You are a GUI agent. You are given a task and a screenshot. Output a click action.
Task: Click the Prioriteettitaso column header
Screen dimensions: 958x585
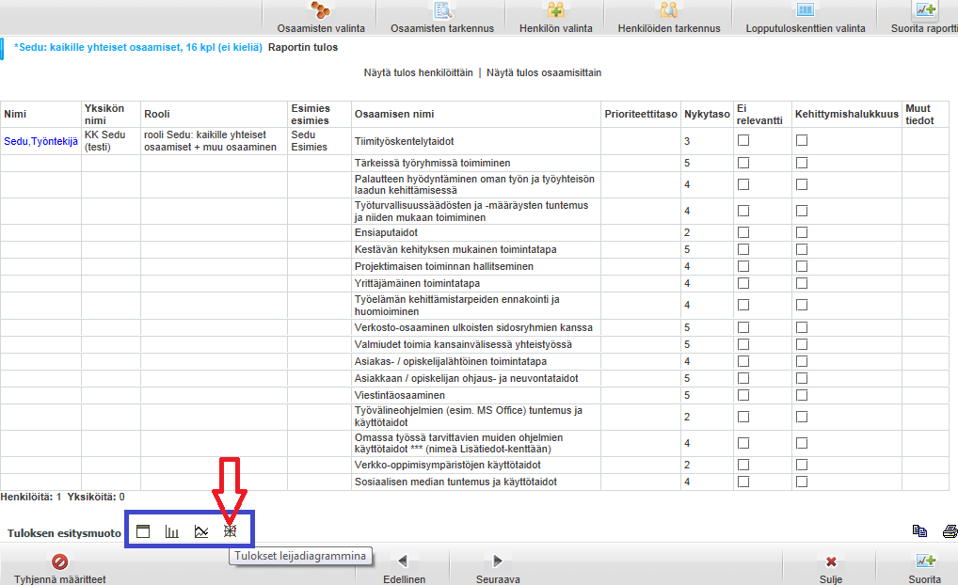tap(641, 114)
